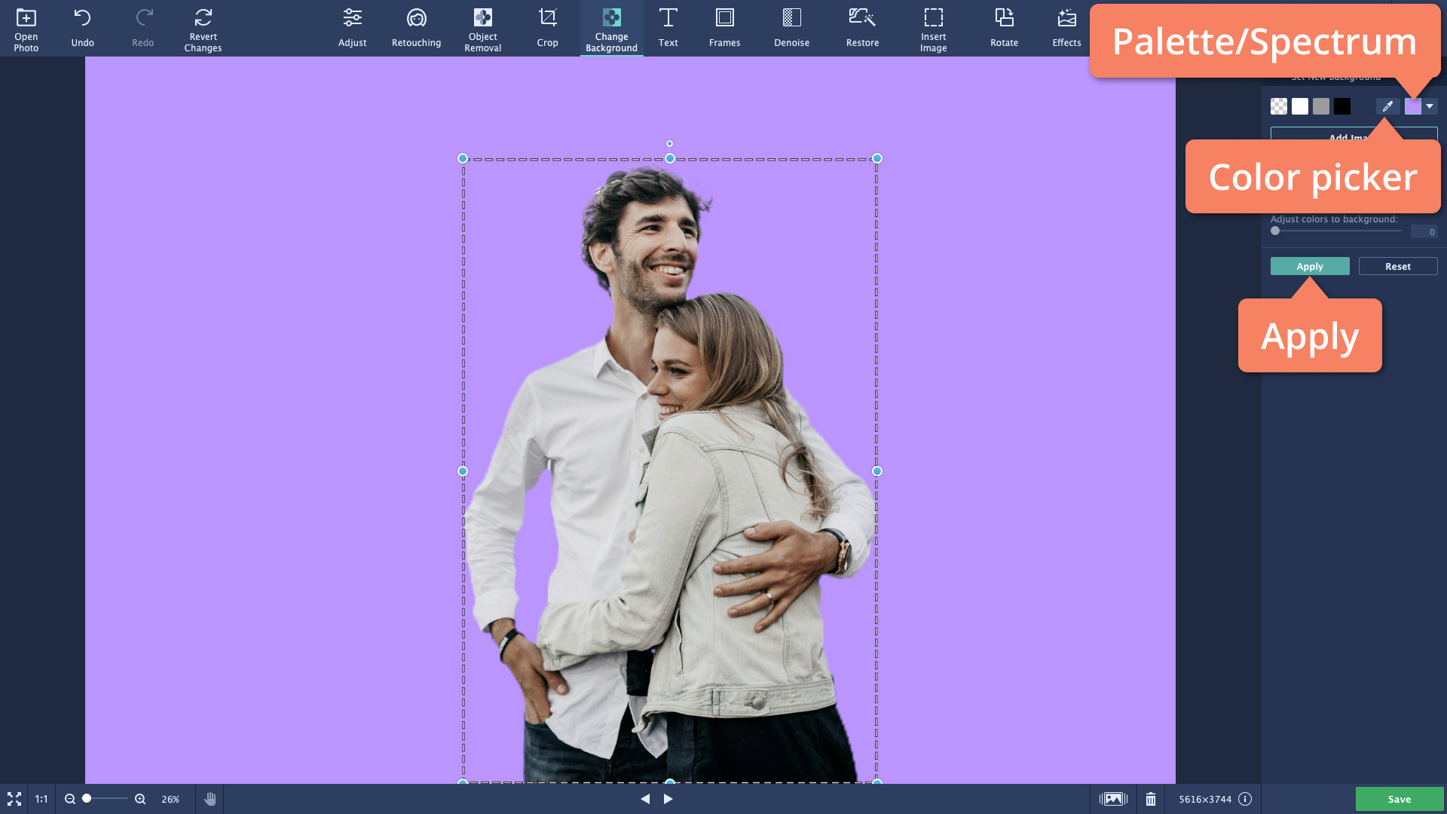Choose the black background swatch
The width and height of the screenshot is (1447, 814).
pyautogui.click(x=1342, y=106)
